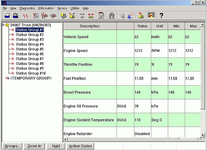207x150 pixels.
Task: Click the vertical scrollbar thumb
Action: pyautogui.click(x=203, y=68)
